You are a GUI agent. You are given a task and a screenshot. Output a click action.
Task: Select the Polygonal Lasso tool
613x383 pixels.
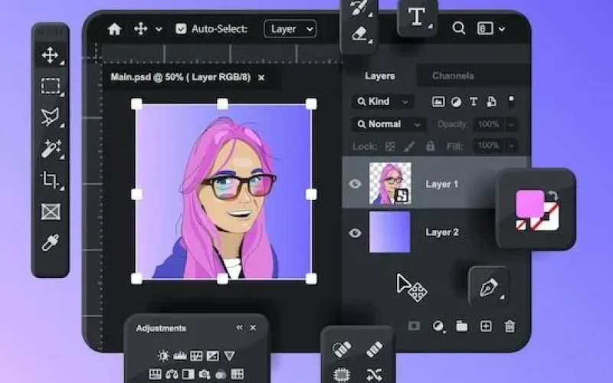click(51, 117)
